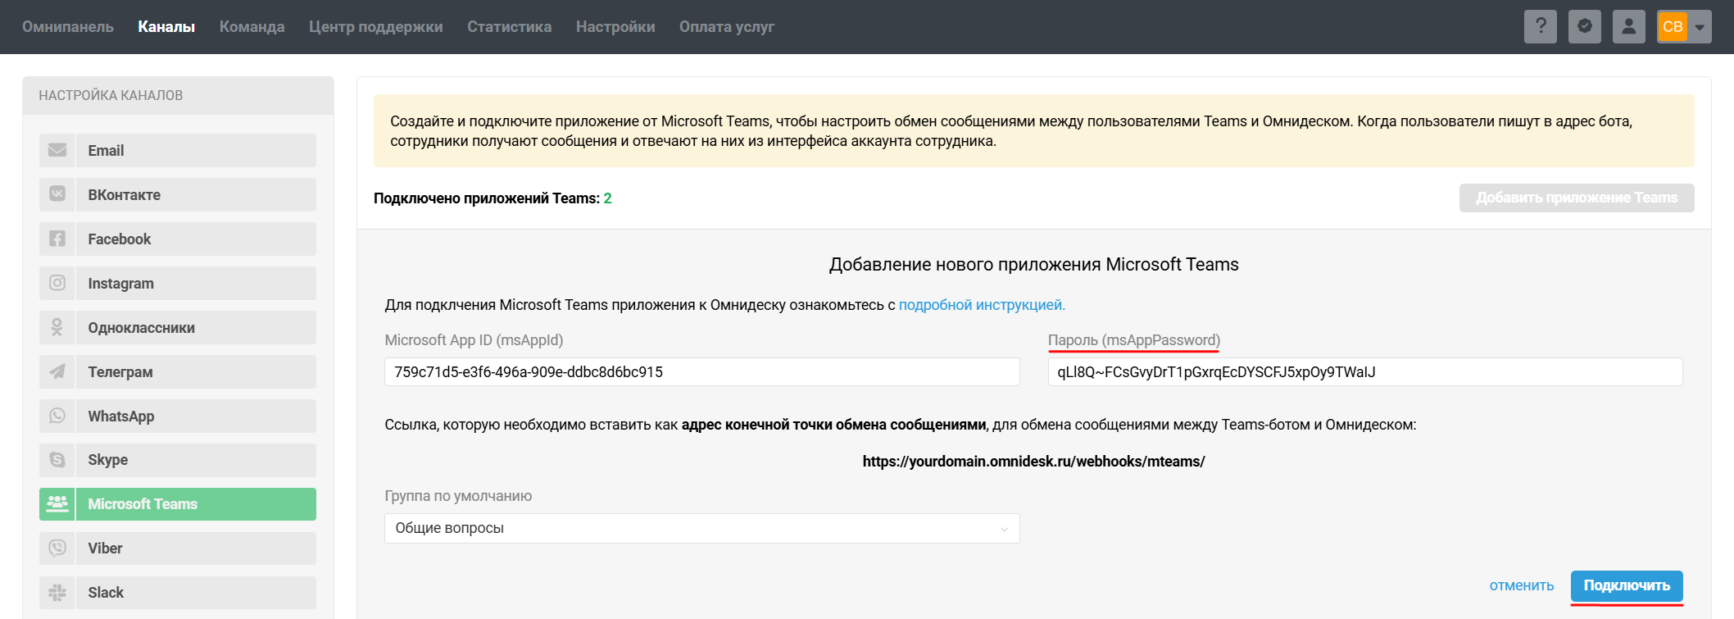Select the Одноклассники channel
This screenshot has height=619, width=1734.
(x=178, y=327)
